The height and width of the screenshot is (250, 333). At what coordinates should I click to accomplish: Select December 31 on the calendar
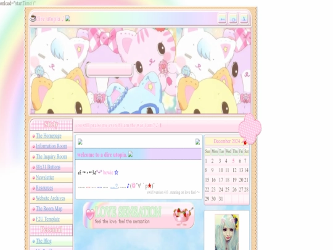point(221,199)
